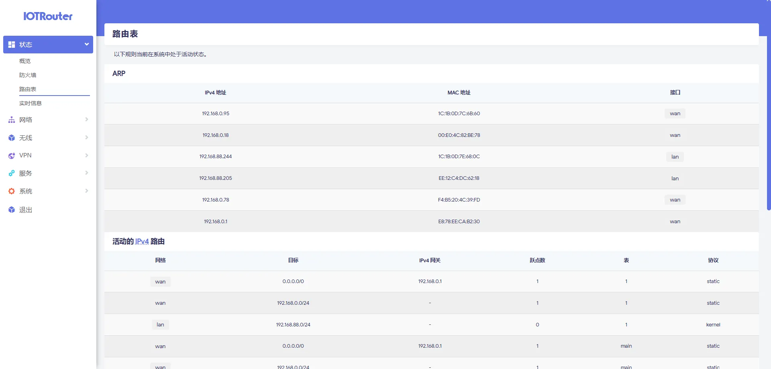This screenshot has width=771, height=369.
Task: Click the 无线 cube icon
Action: click(x=12, y=138)
